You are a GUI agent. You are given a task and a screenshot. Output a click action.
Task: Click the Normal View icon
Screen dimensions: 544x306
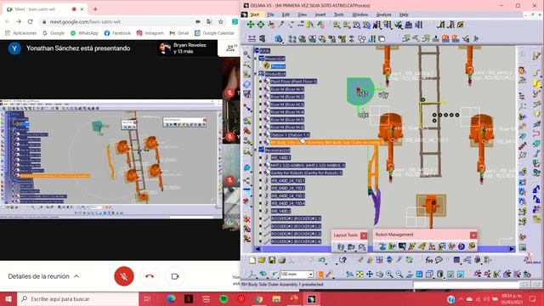(410, 274)
